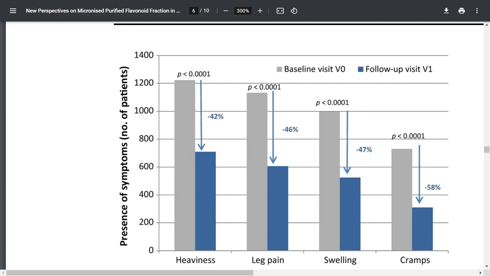Click the Swelling axis label
The image size is (490, 276).
(340, 260)
